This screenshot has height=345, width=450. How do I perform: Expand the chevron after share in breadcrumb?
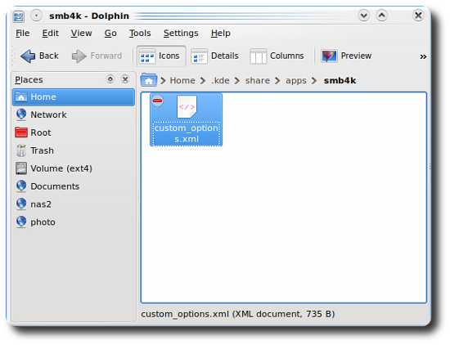(x=277, y=81)
